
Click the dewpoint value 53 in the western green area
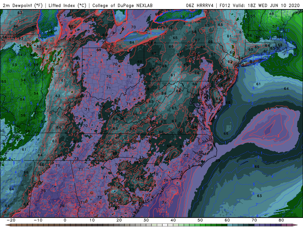coord(14,65)
